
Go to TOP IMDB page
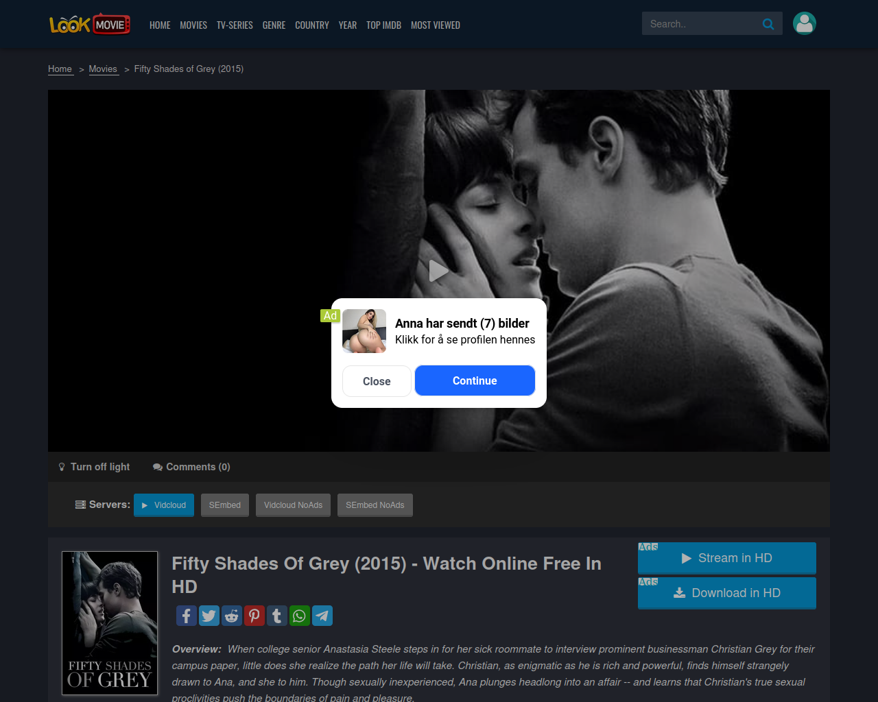click(383, 25)
